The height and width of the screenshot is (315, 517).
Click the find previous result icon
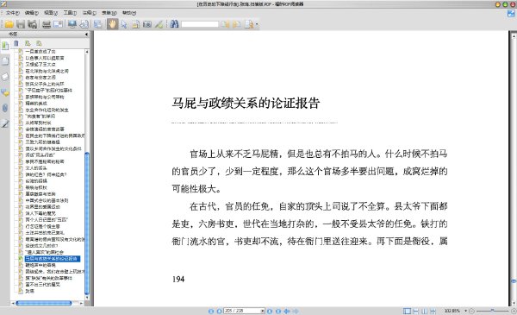point(225,24)
